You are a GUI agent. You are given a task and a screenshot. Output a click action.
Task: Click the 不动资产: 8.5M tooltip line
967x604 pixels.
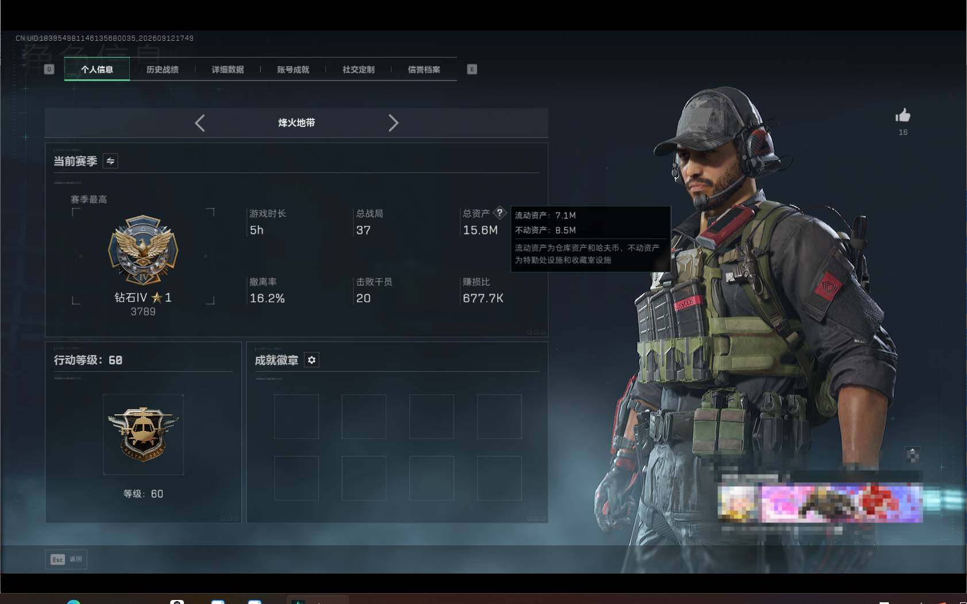pyautogui.click(x=545, y=230)
